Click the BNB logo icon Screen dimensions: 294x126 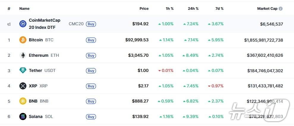(23, 101)
